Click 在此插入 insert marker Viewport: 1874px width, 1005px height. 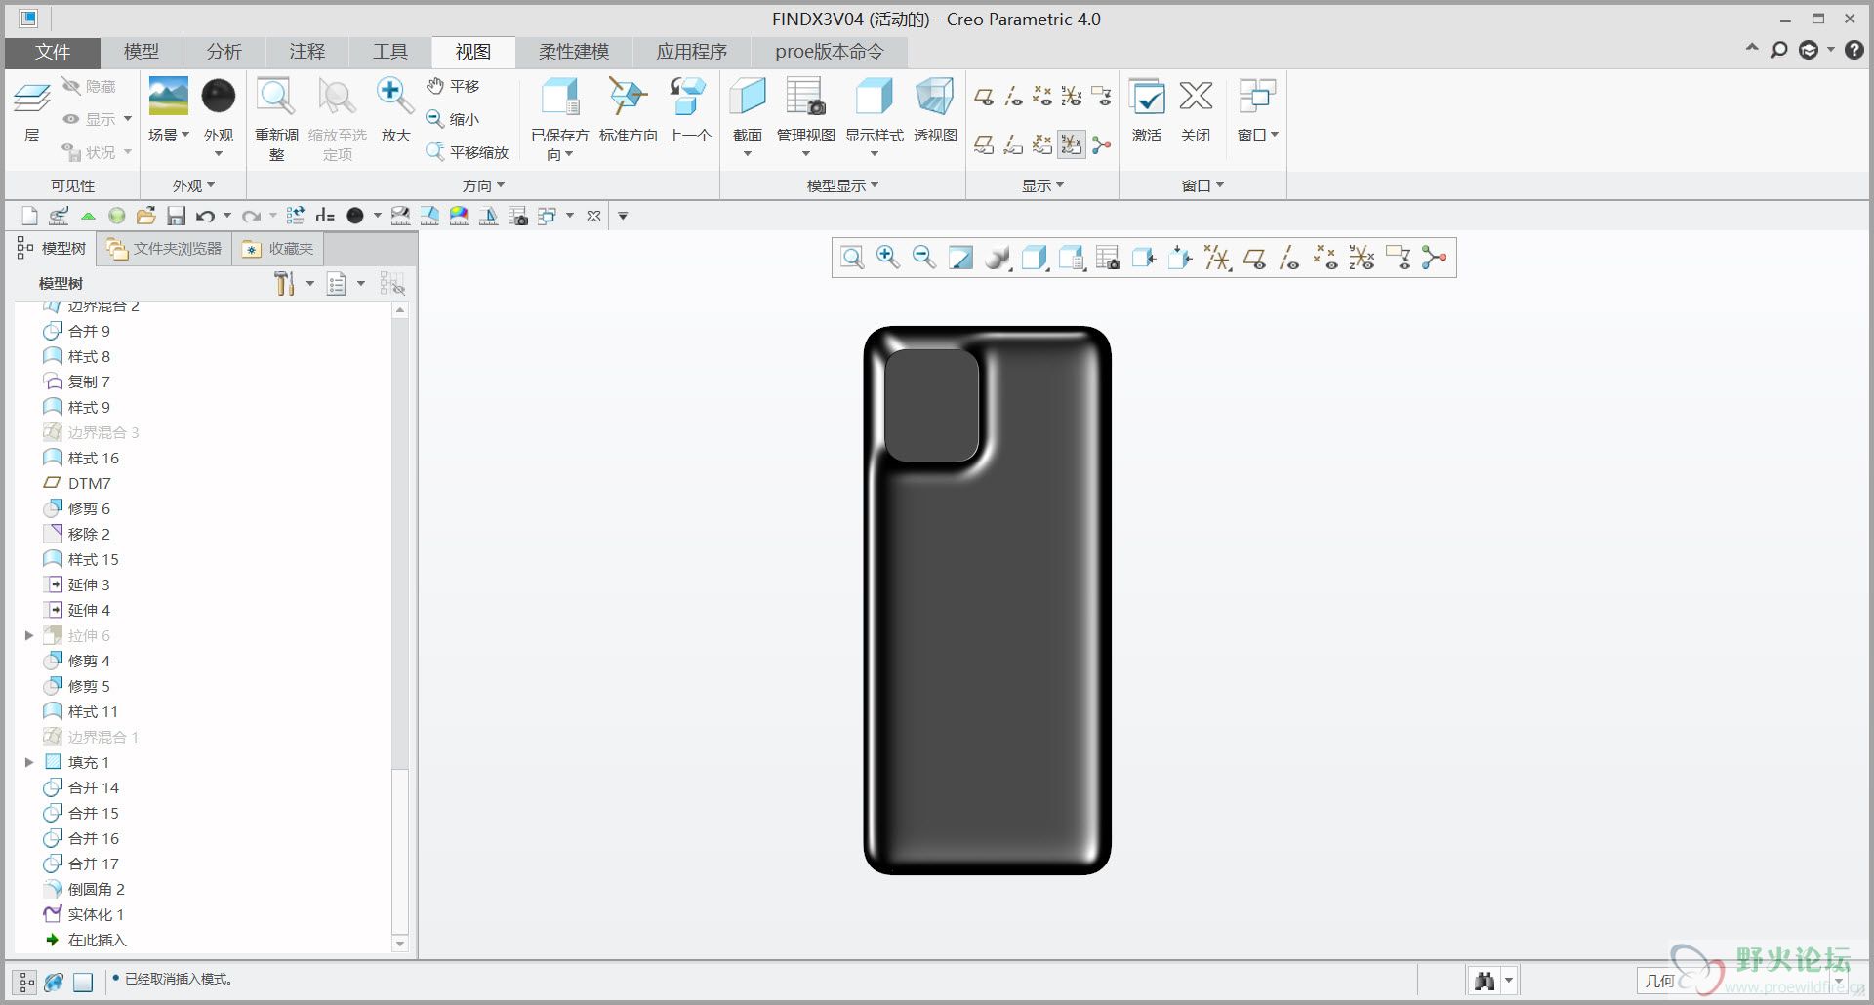click(x=85, y=940)
